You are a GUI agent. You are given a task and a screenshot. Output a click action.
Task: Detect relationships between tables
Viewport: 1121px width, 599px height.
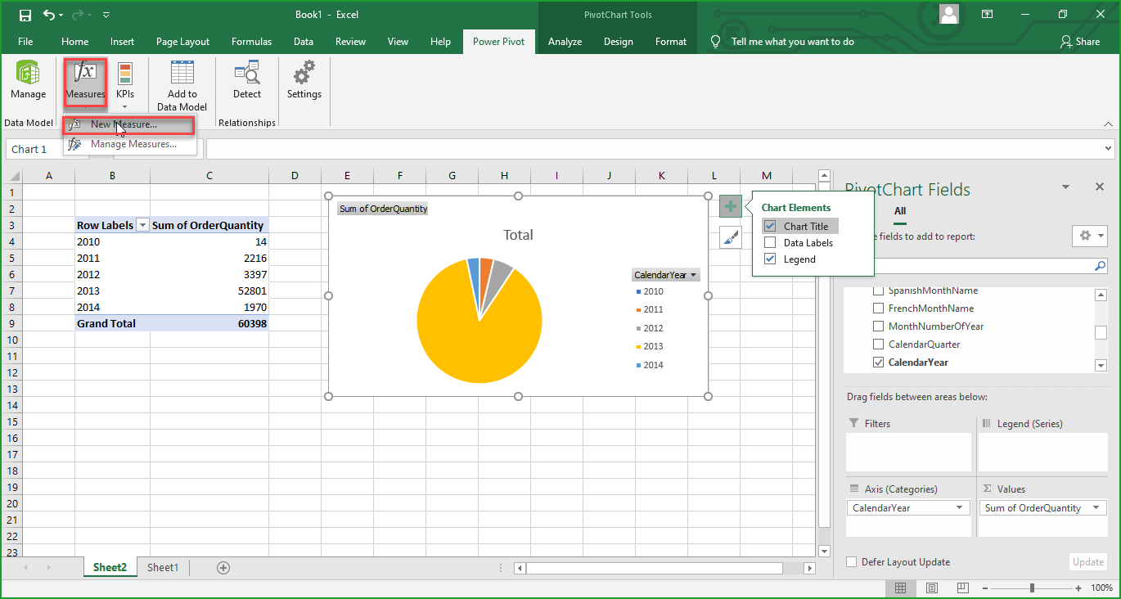pos(247,80)
